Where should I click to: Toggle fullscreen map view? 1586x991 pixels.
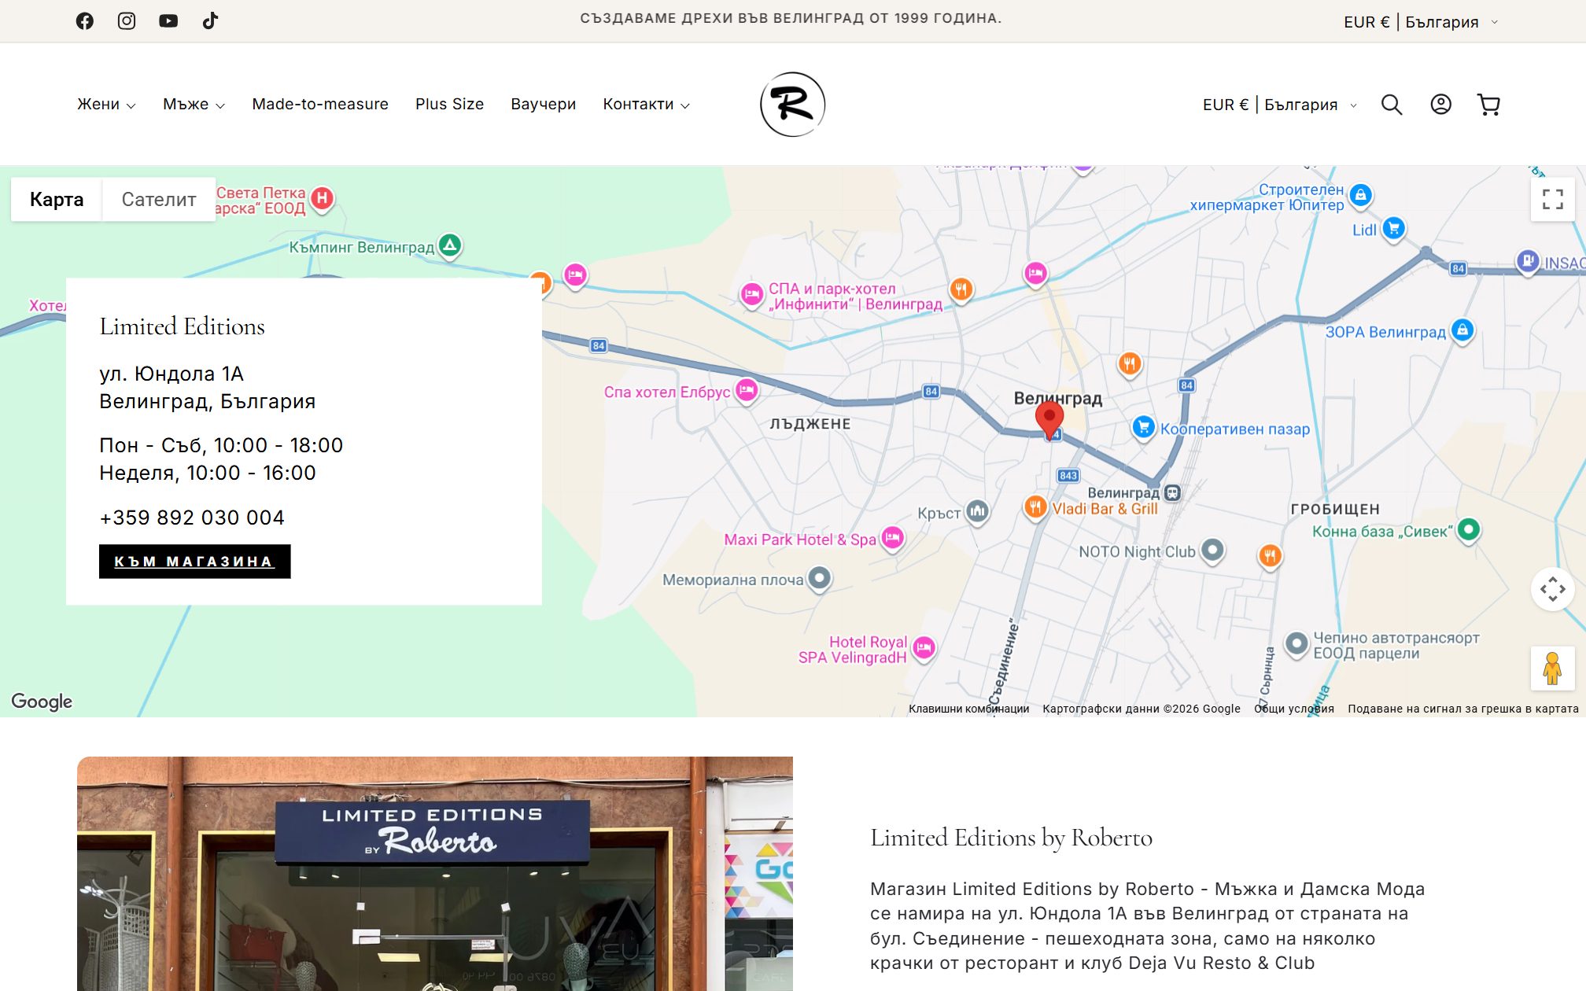click(1552, 199)
